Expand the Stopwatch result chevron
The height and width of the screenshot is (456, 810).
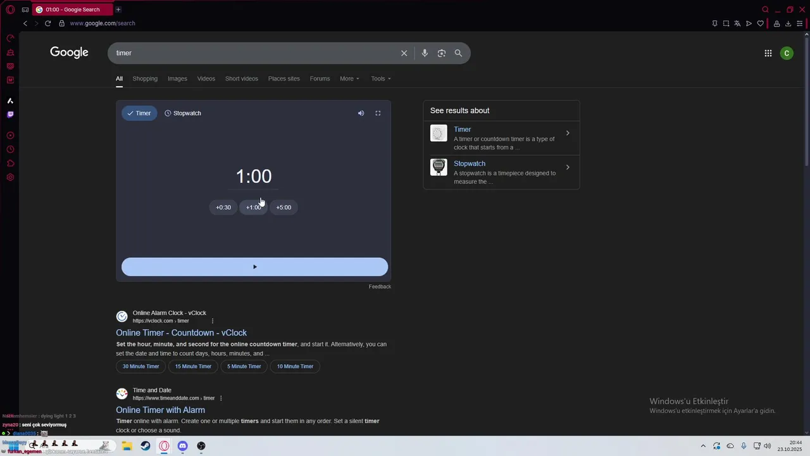click(x=568, y=167)
